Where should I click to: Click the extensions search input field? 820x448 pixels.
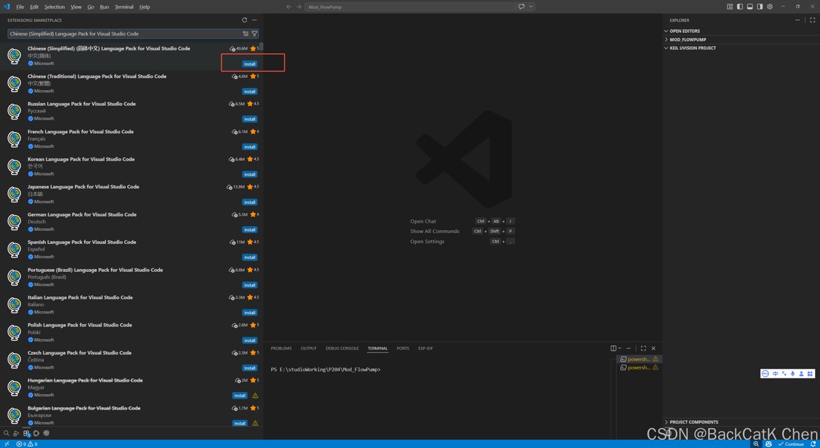pyautogui.click(x=123, y=33)
